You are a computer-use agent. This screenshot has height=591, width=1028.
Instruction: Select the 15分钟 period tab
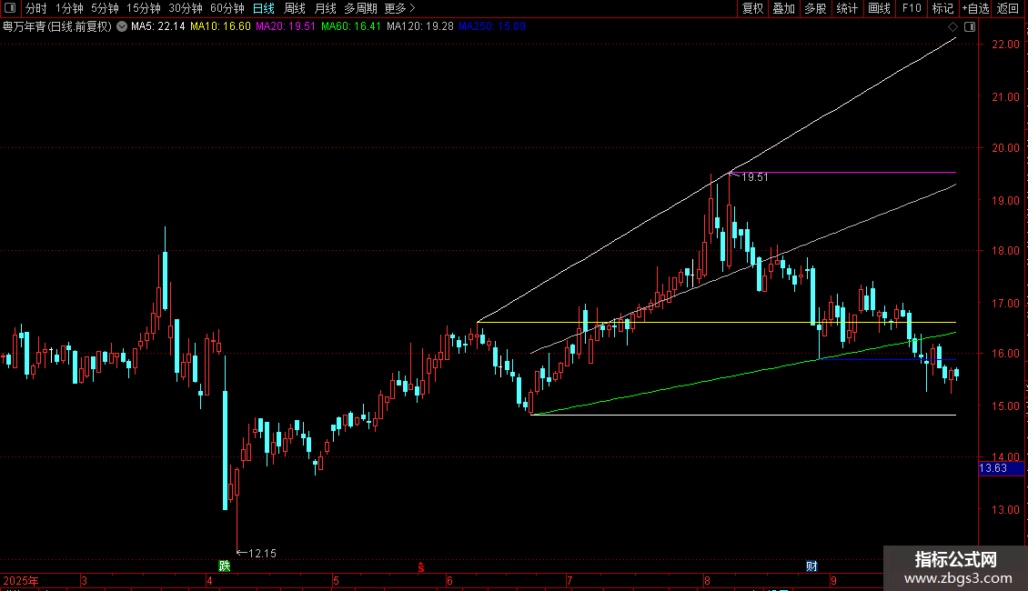click(144, 8)
